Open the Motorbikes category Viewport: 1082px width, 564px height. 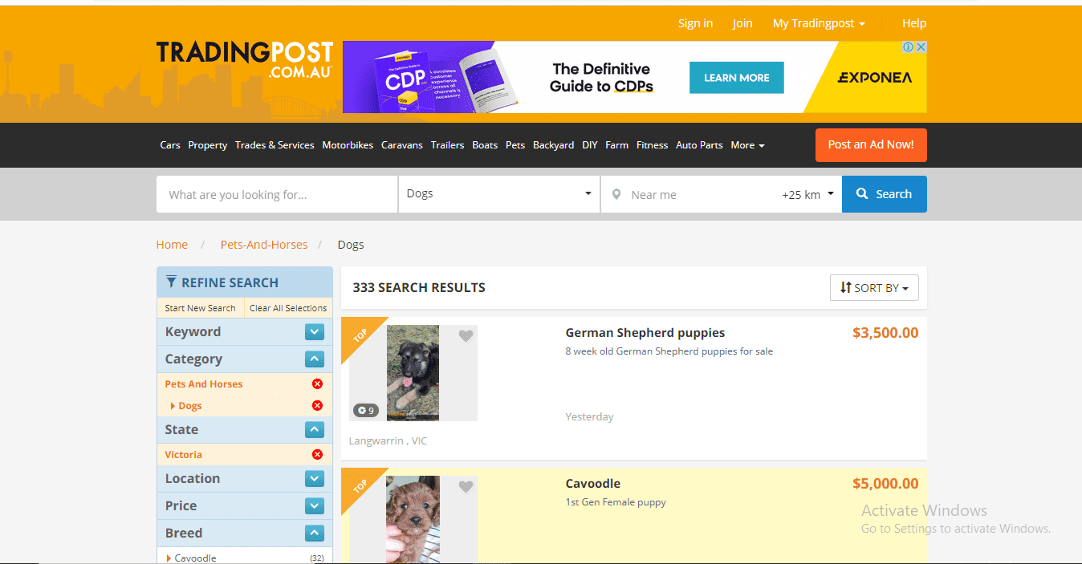tap(348, 145)
